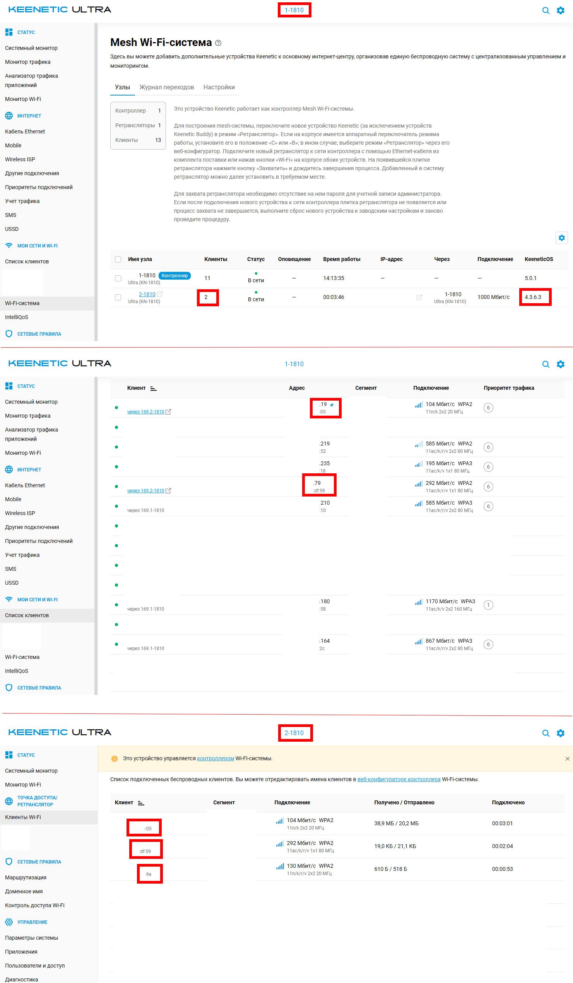Click help icon beside Mesh Wi-Fi-система heading
This screenshot has height=983, width=573.
tap(218, 43)
